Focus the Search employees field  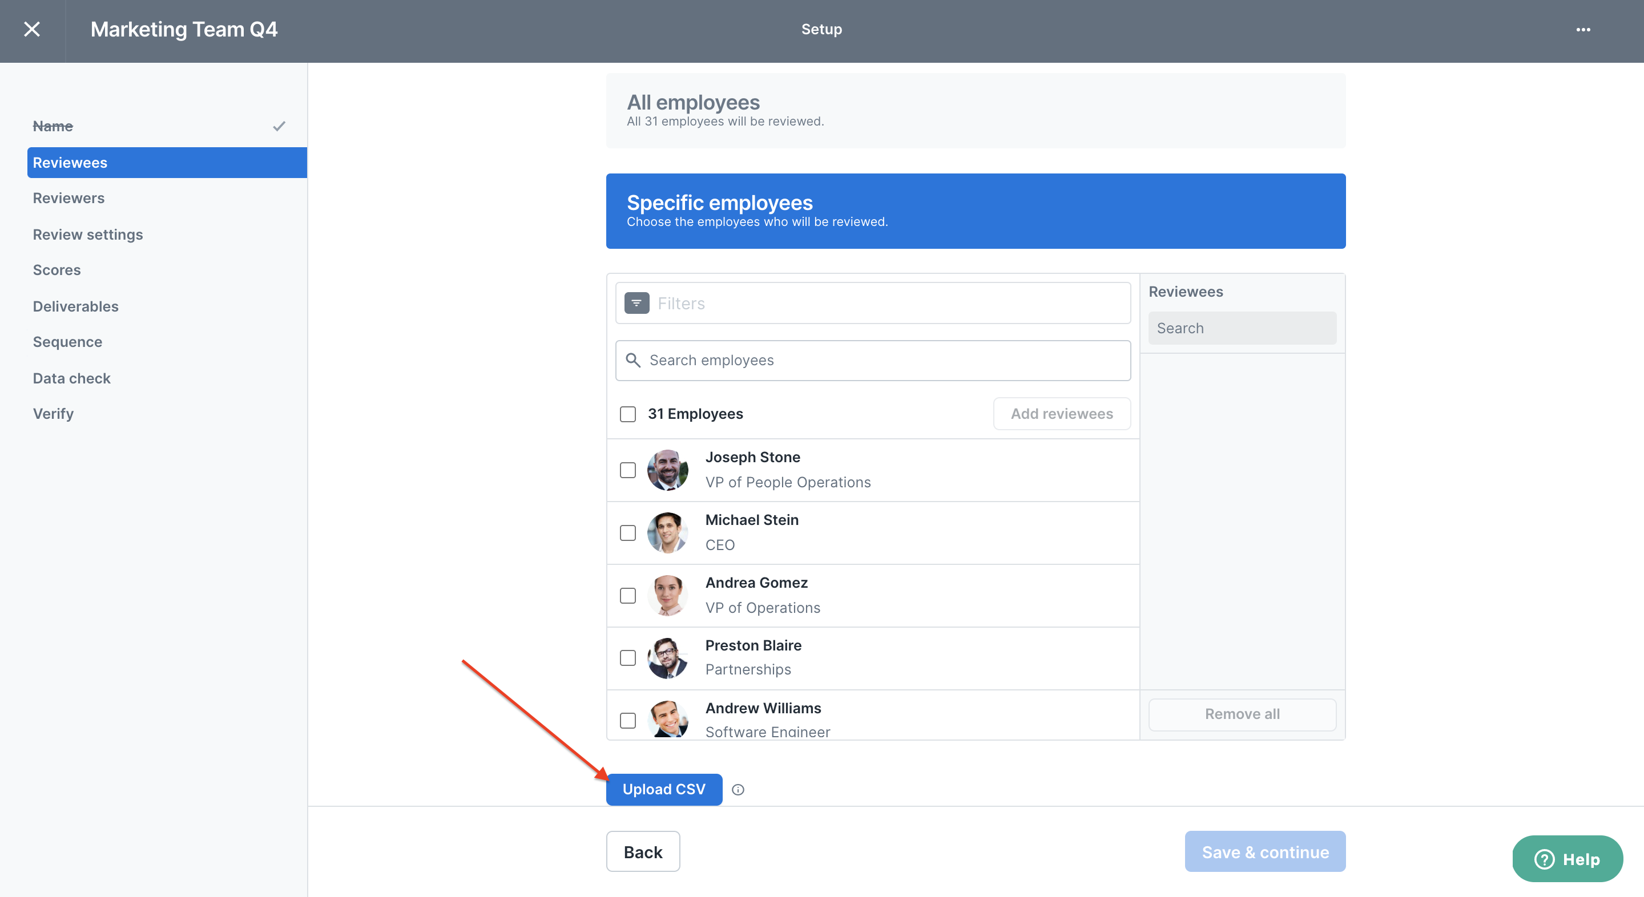click(873, 361)
